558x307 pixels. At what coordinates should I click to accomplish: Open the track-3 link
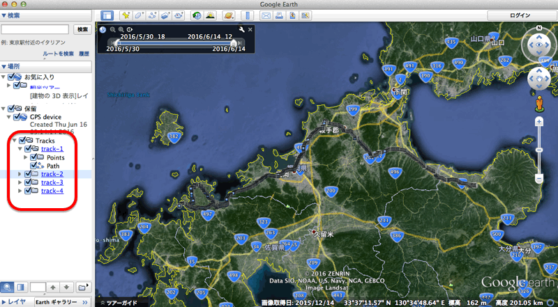[x=52, y=182]
